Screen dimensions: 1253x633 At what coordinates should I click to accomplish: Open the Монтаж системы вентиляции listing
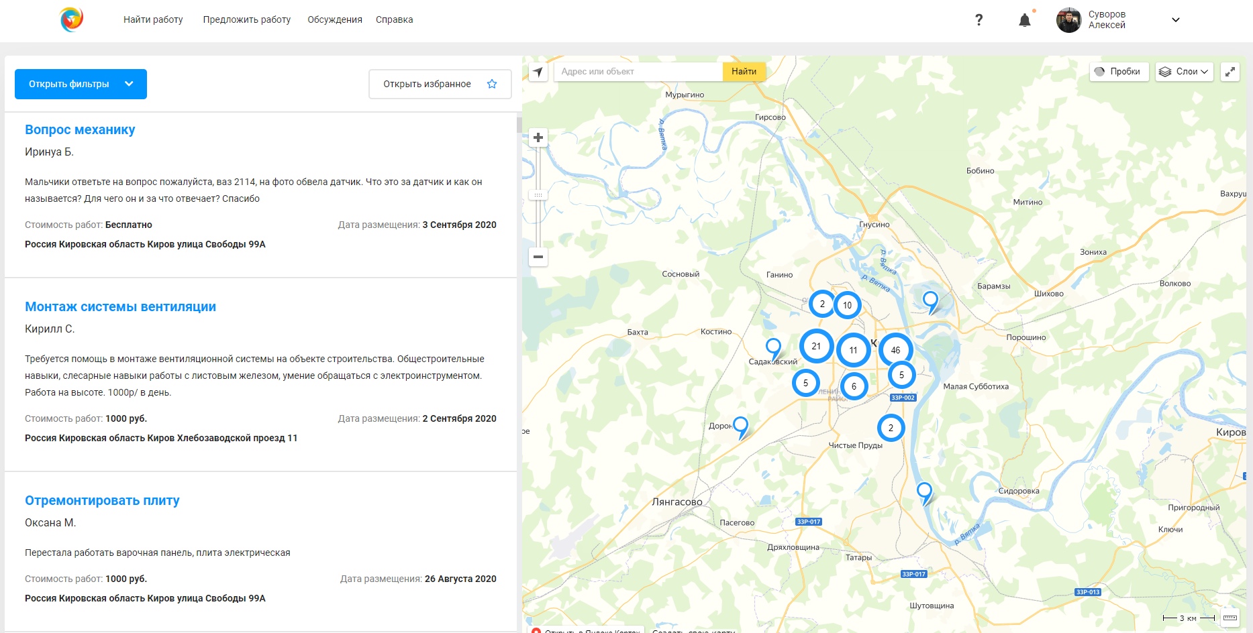pyautogui.click(x=120, y=306)
